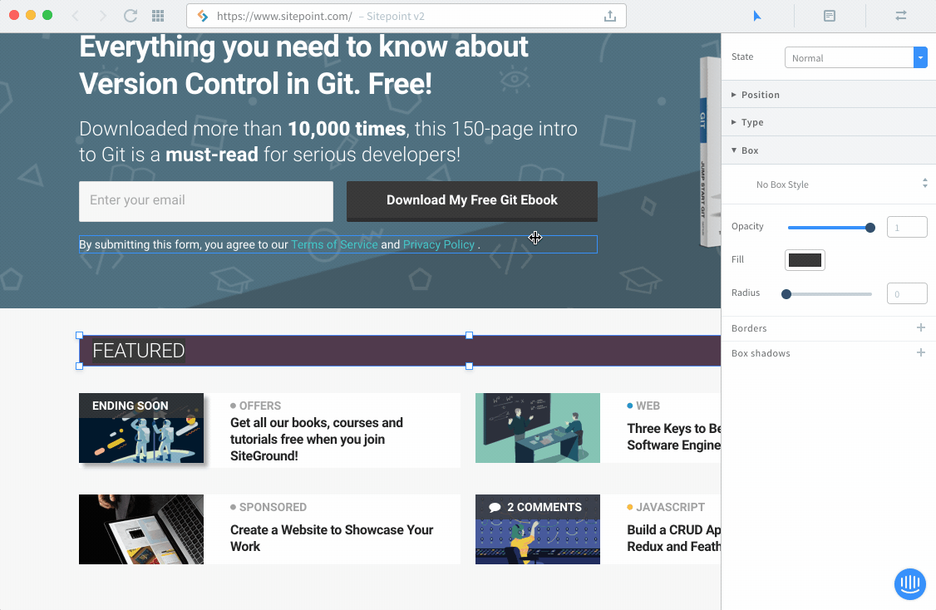Open the State dropdown set to Normal
Screen dimensions: 936x610
[855, 57]
